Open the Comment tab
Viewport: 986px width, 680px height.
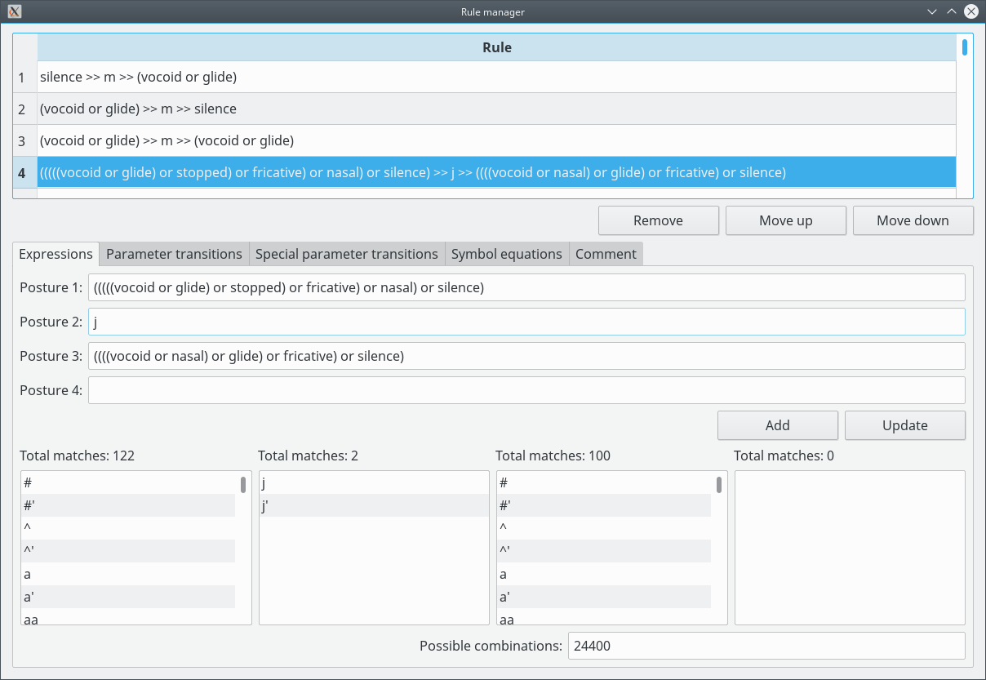pyautogui.click(x=606, y=254)
